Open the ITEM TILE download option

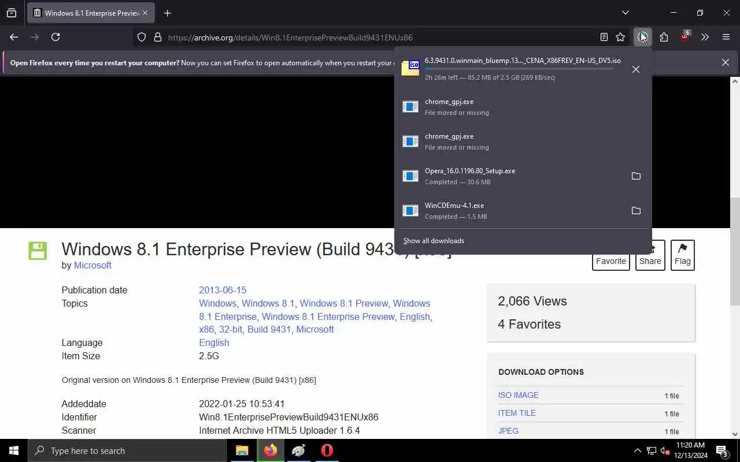click(517, 413)
